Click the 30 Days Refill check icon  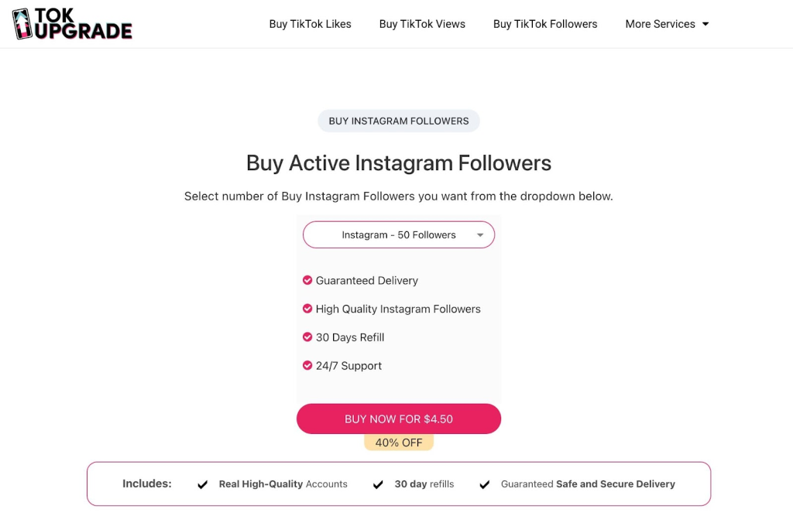pos(307,337)
